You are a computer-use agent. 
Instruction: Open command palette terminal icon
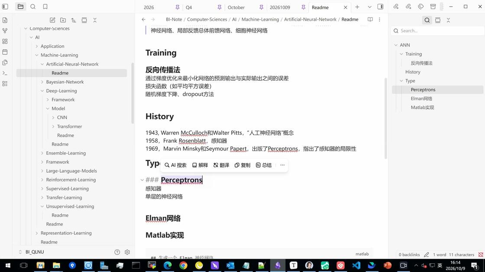click(x=5, y=73)
